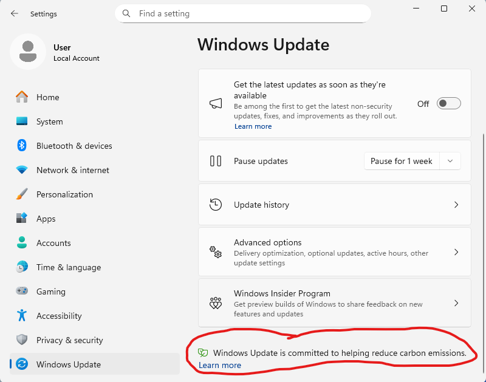Screen dimensions: 486x382
Task: Click the Network wifi icon
Action: coord(22,170)
